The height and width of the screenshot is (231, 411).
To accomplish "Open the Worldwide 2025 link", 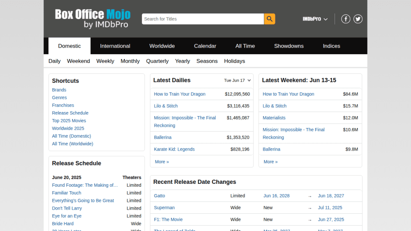I will 68,128.
